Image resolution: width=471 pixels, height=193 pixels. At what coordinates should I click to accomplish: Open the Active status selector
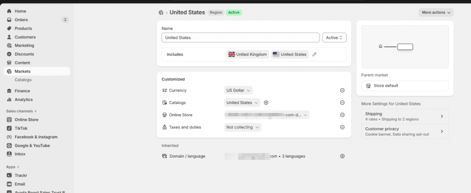[334, 38]
